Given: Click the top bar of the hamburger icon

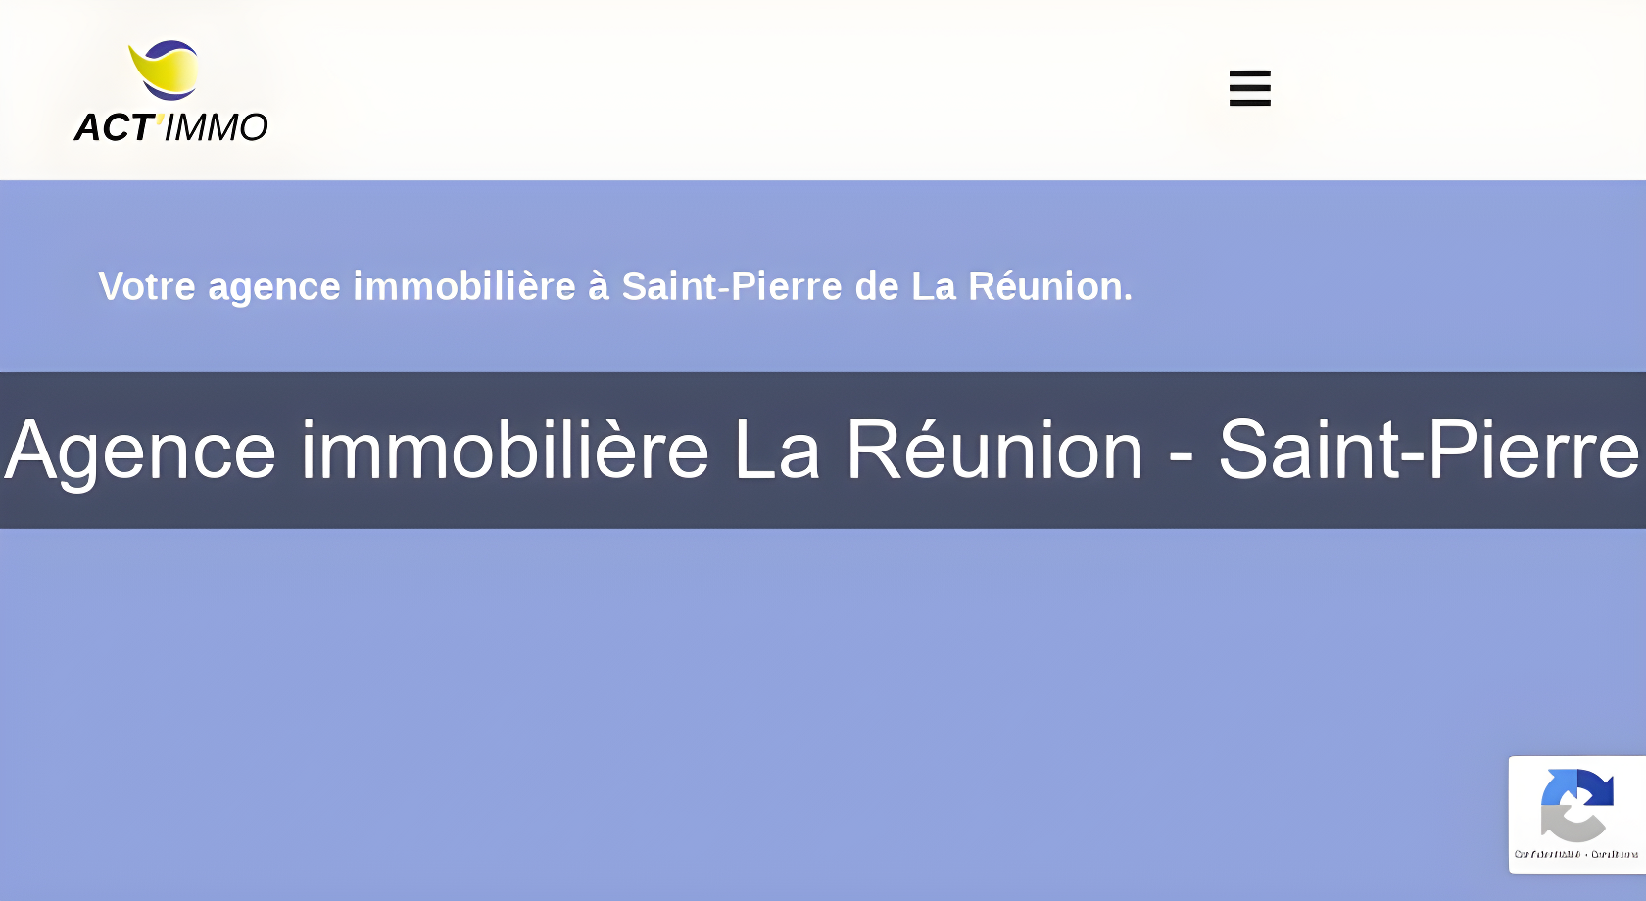Looking at the screenshot, I should [1249, 74].
